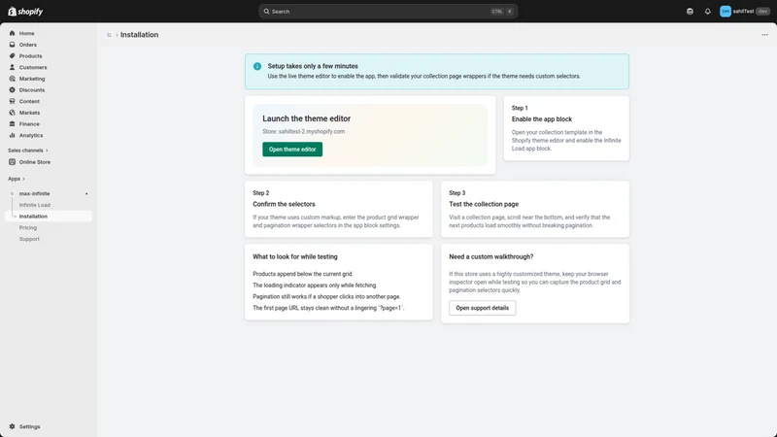The width and height of the screenshot is (777, 437).
Task: Select Installation in app submenu
Action: tap(48, 217)
